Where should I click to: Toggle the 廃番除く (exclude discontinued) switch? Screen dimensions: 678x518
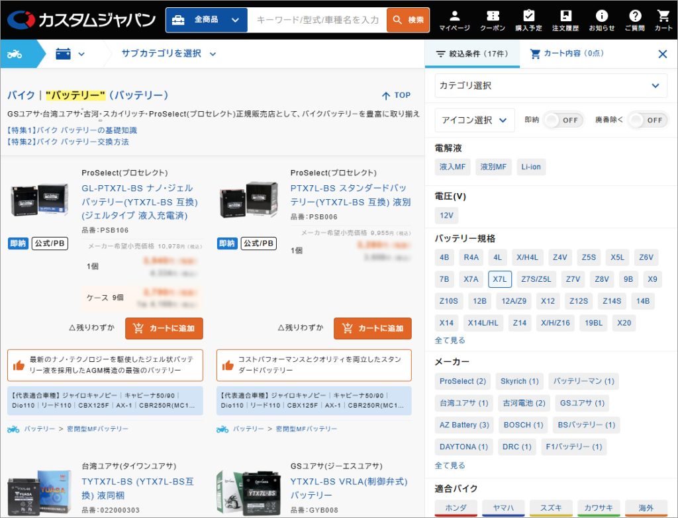(648, 120)
